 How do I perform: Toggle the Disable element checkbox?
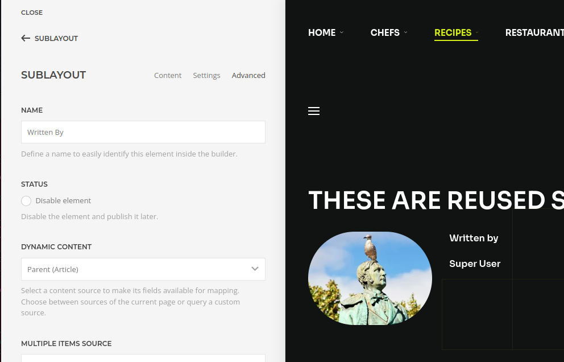[26, 200]
